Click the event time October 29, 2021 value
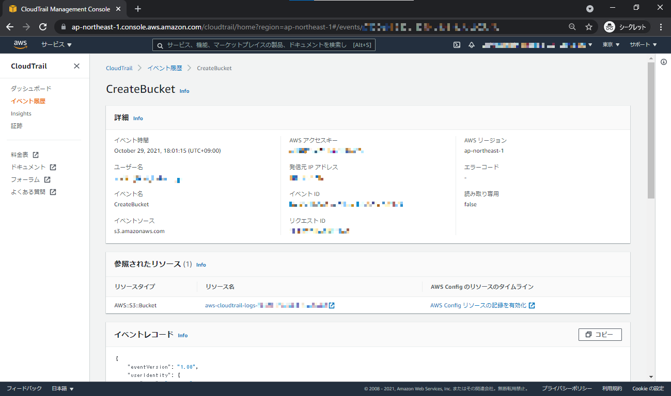The width and height of the screenshot is (671, 396). click(x=167, y=151)
